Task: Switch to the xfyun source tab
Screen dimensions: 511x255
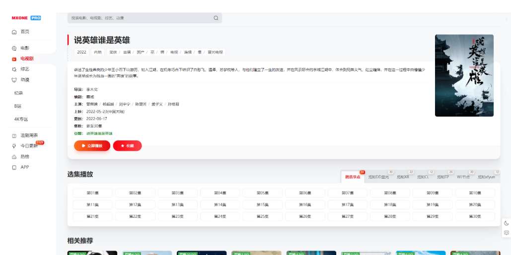Action: coord(486,177)
